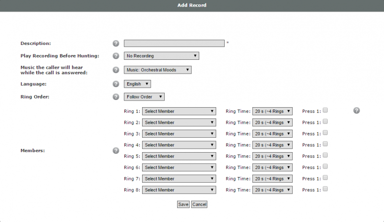
Task: Click the Language help question mark
Action: point(116,84)
